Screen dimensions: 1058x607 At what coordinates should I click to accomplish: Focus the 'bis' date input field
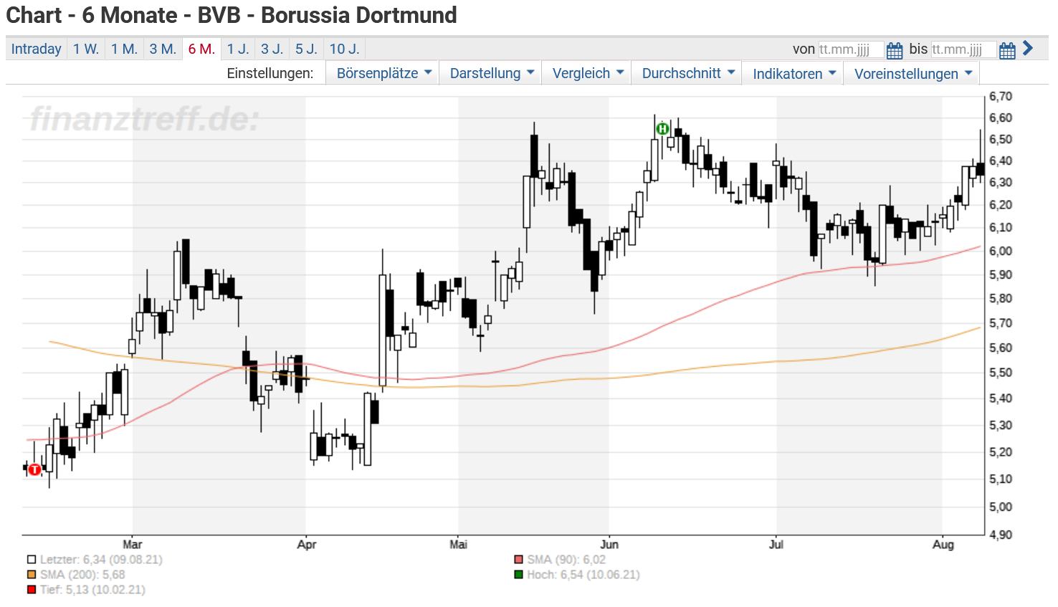(x=963, y=49)
